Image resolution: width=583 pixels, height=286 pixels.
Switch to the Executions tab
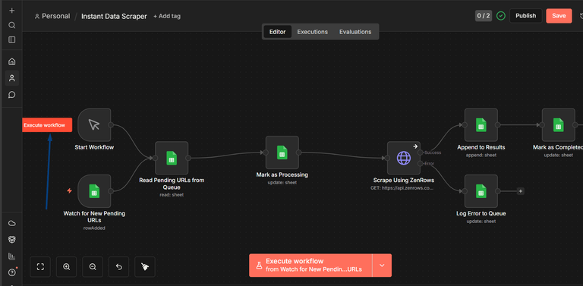[x=312, y=32]
